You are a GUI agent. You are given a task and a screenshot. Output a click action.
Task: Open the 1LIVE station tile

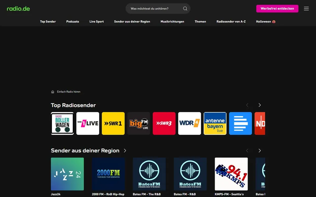pyautogui.click(x=88, y=123)
